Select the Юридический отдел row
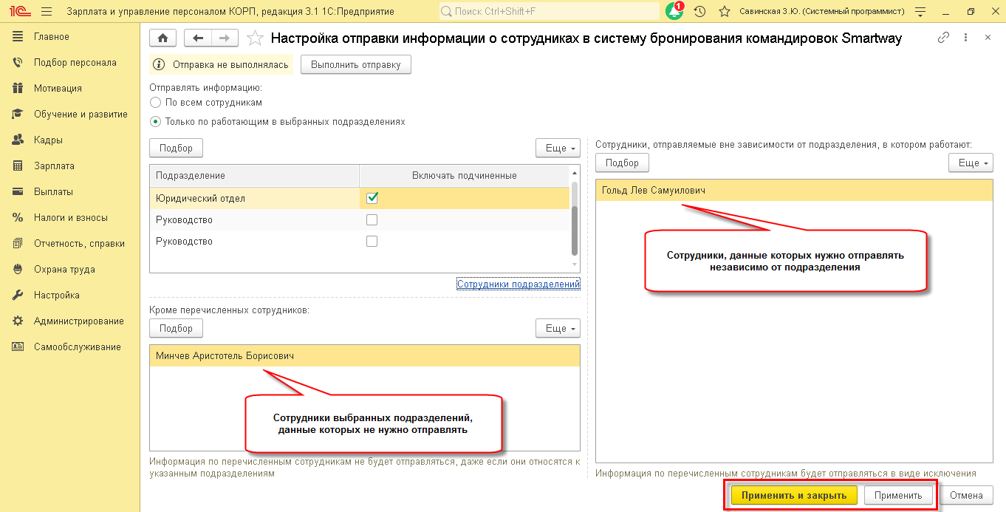1006x512 pixels. [x=360, y=198]
